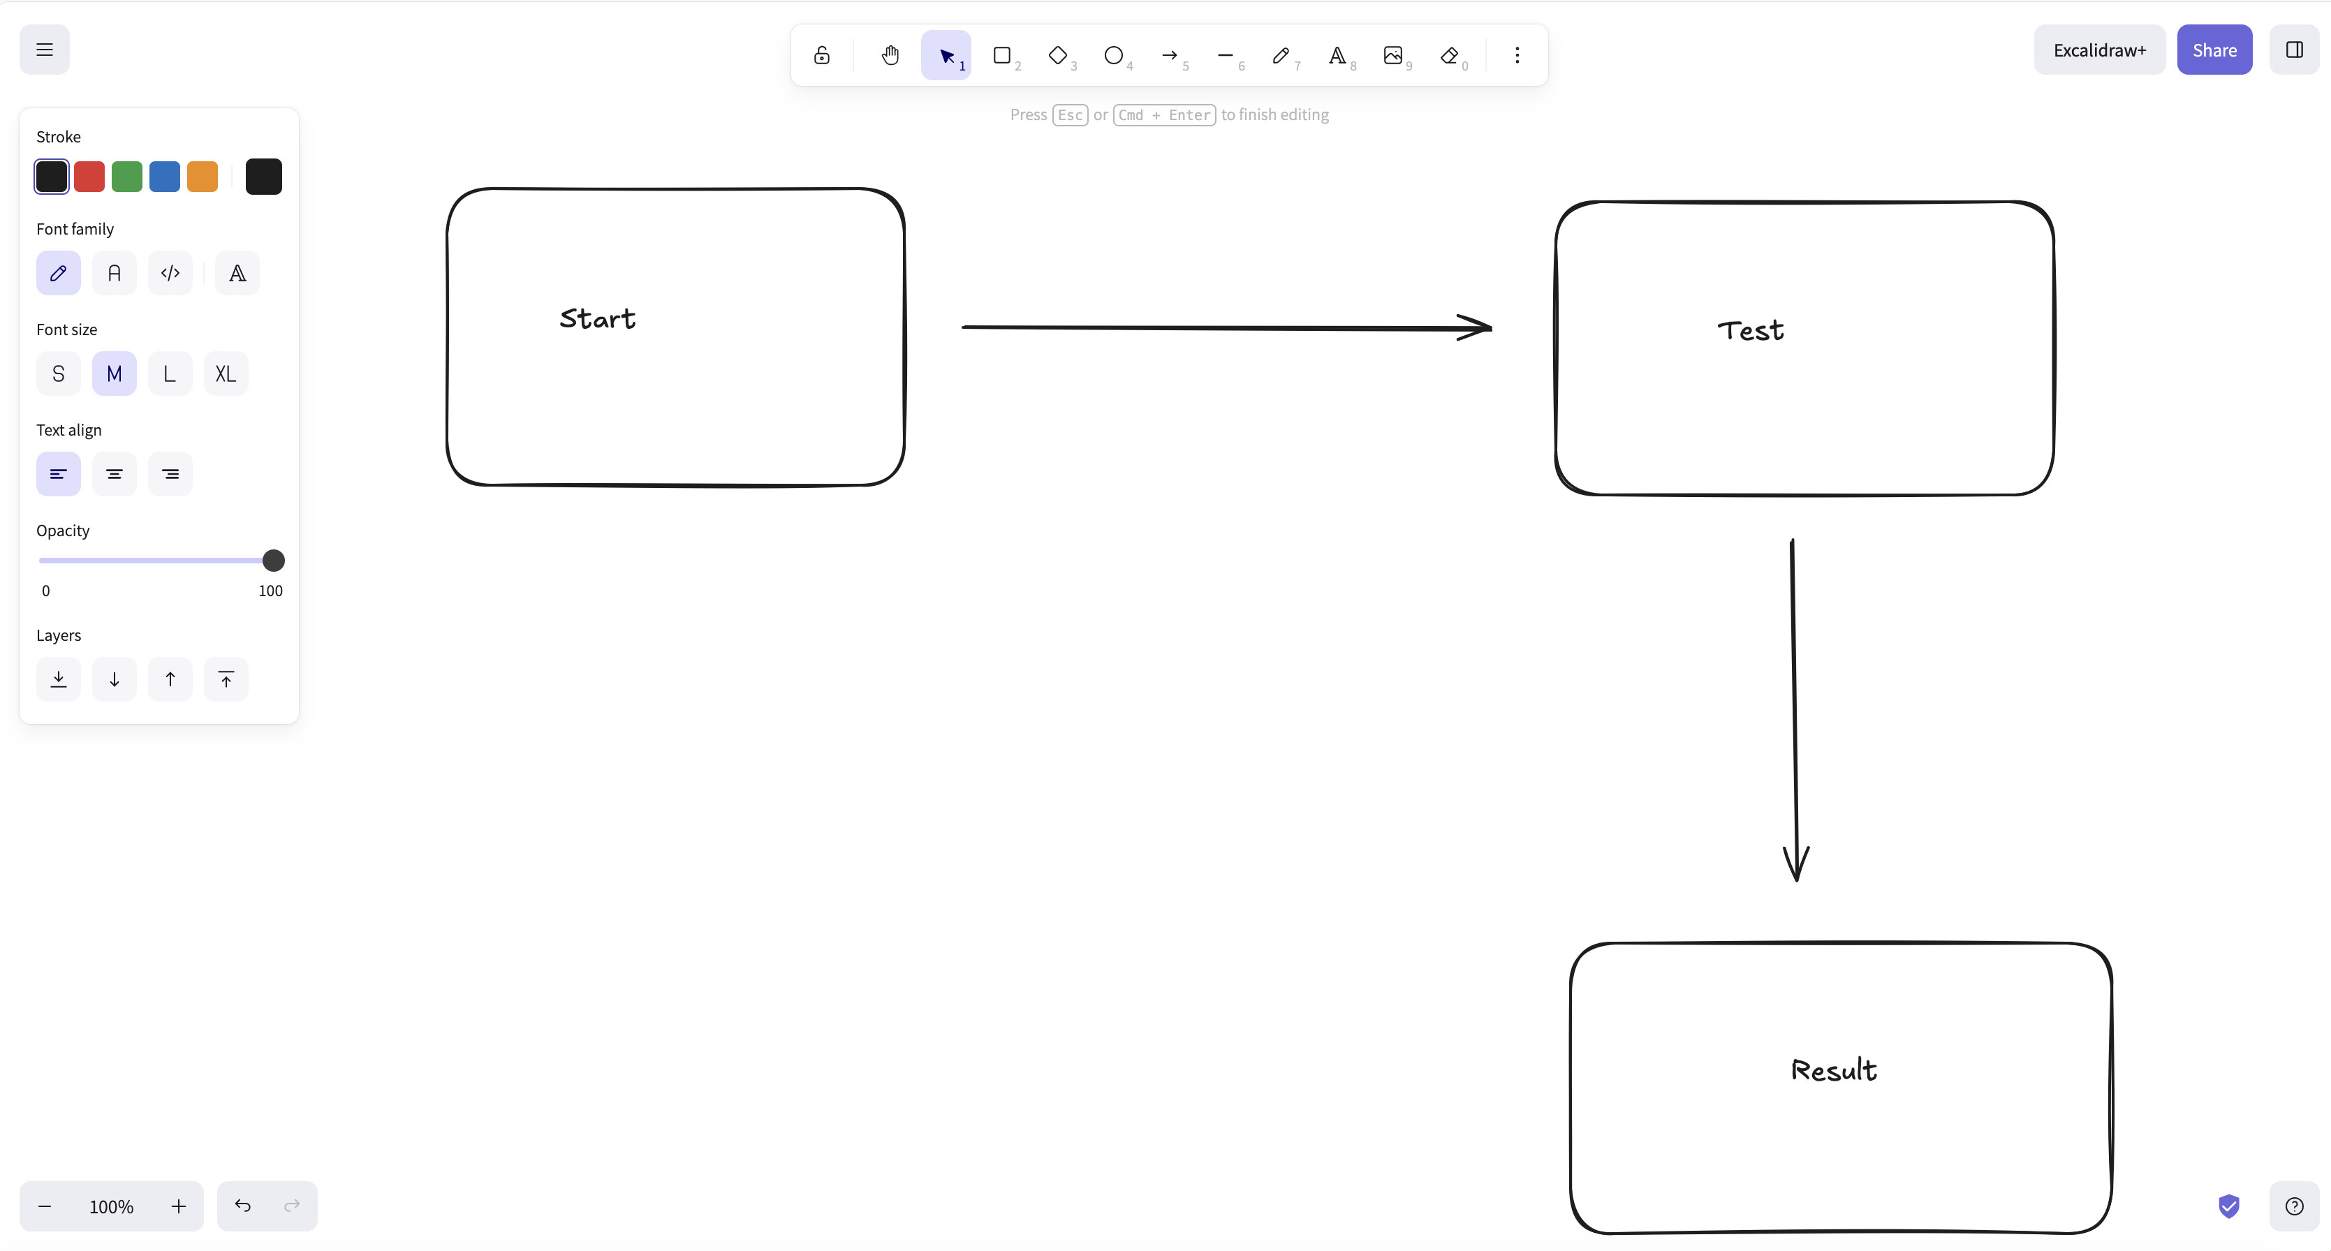
Task: Align text to the right
Action: click(170, 474)
